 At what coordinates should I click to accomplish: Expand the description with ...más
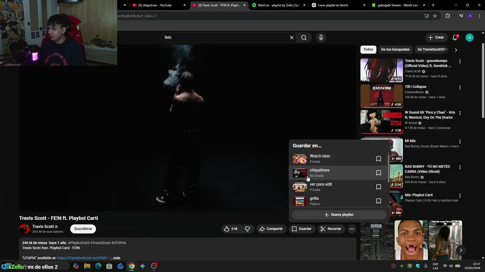[x=116, y=258]
